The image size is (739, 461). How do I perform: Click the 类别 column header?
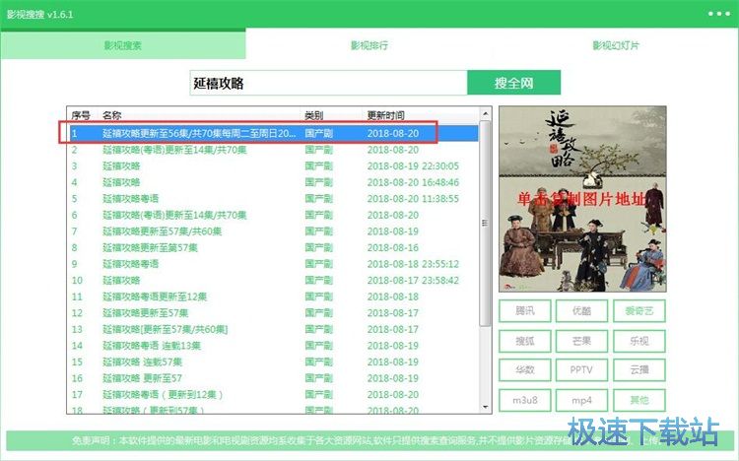click(x=314, y=115)
